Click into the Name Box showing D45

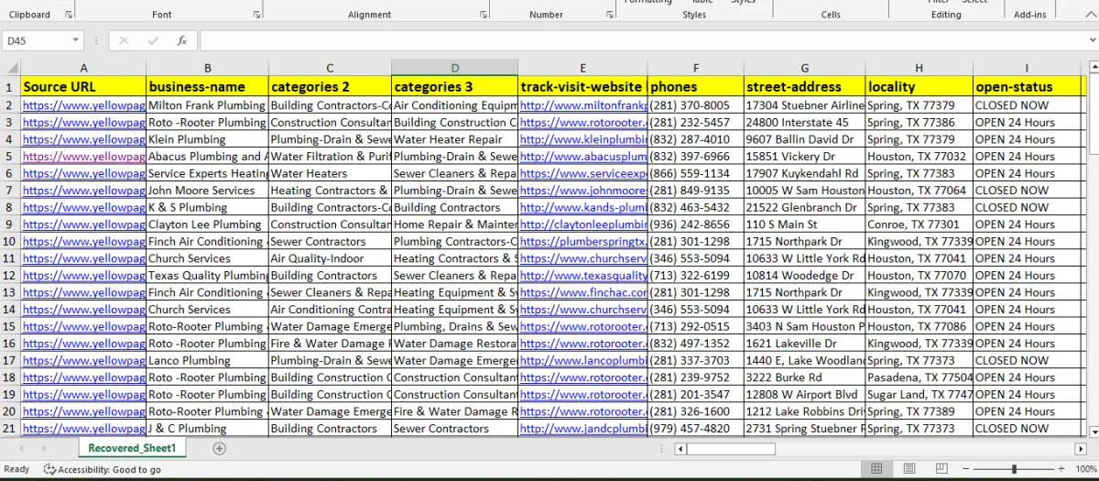(37, 41)
